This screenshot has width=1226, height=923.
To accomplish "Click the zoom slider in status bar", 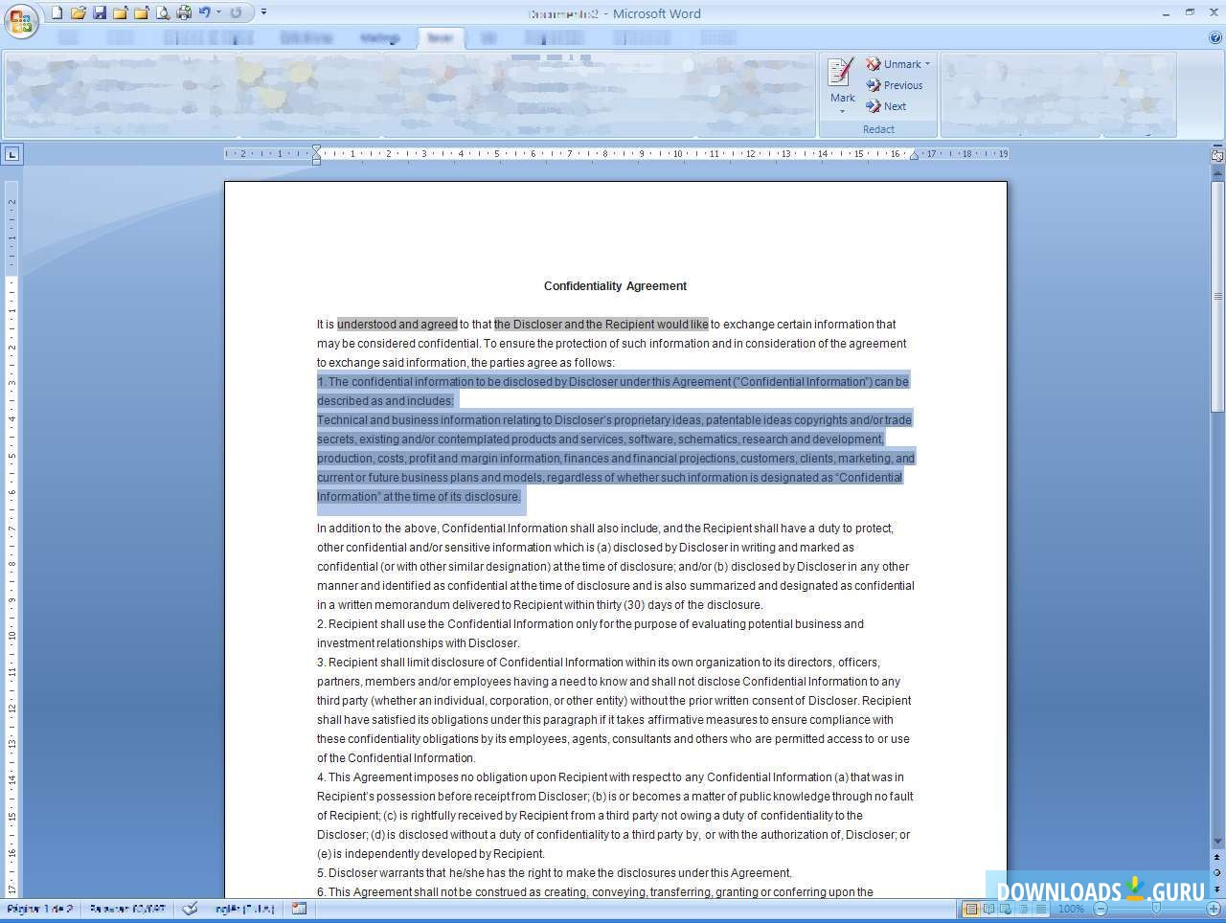I will [1155, 909].
